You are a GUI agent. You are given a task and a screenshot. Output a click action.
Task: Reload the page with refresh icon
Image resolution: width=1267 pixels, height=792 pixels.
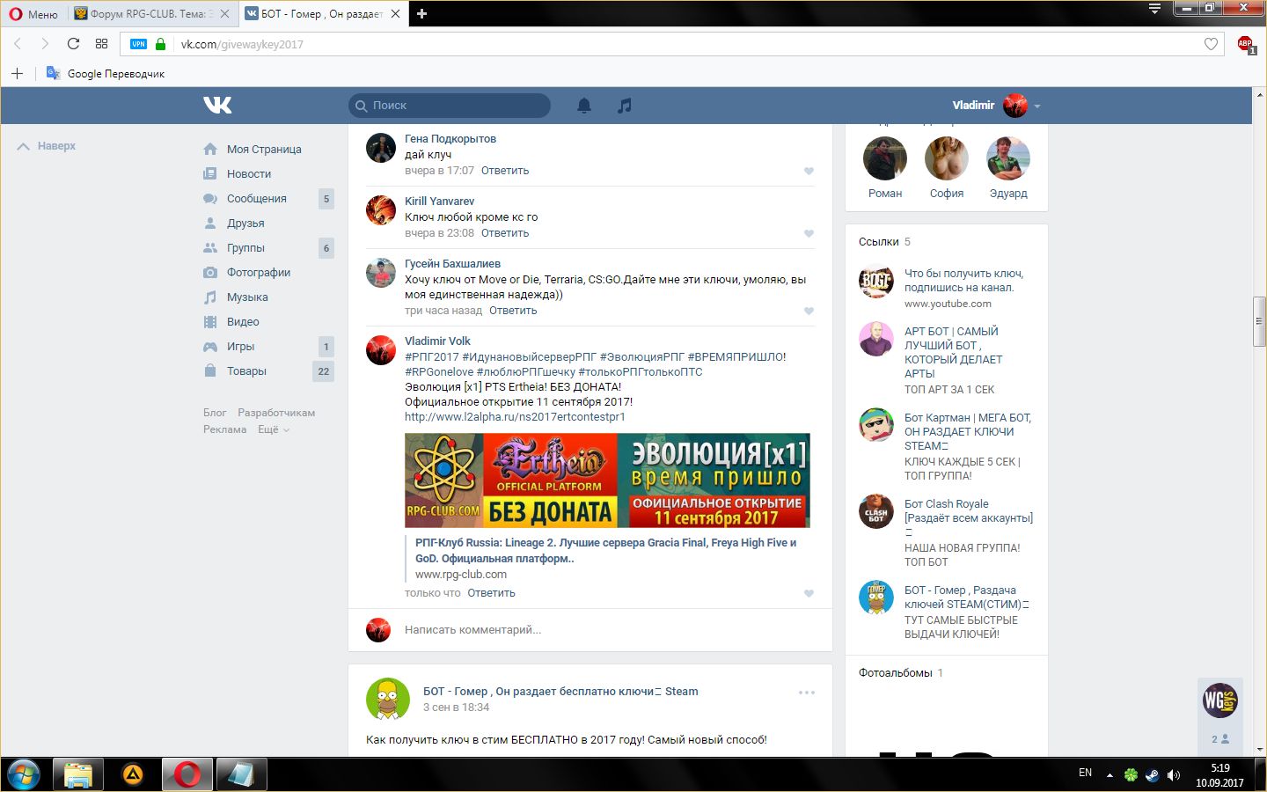73,43
